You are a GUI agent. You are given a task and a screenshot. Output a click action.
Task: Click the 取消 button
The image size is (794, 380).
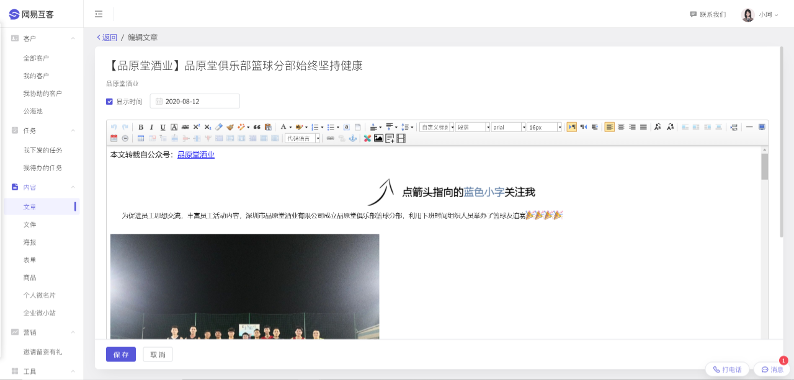(158, 354)
